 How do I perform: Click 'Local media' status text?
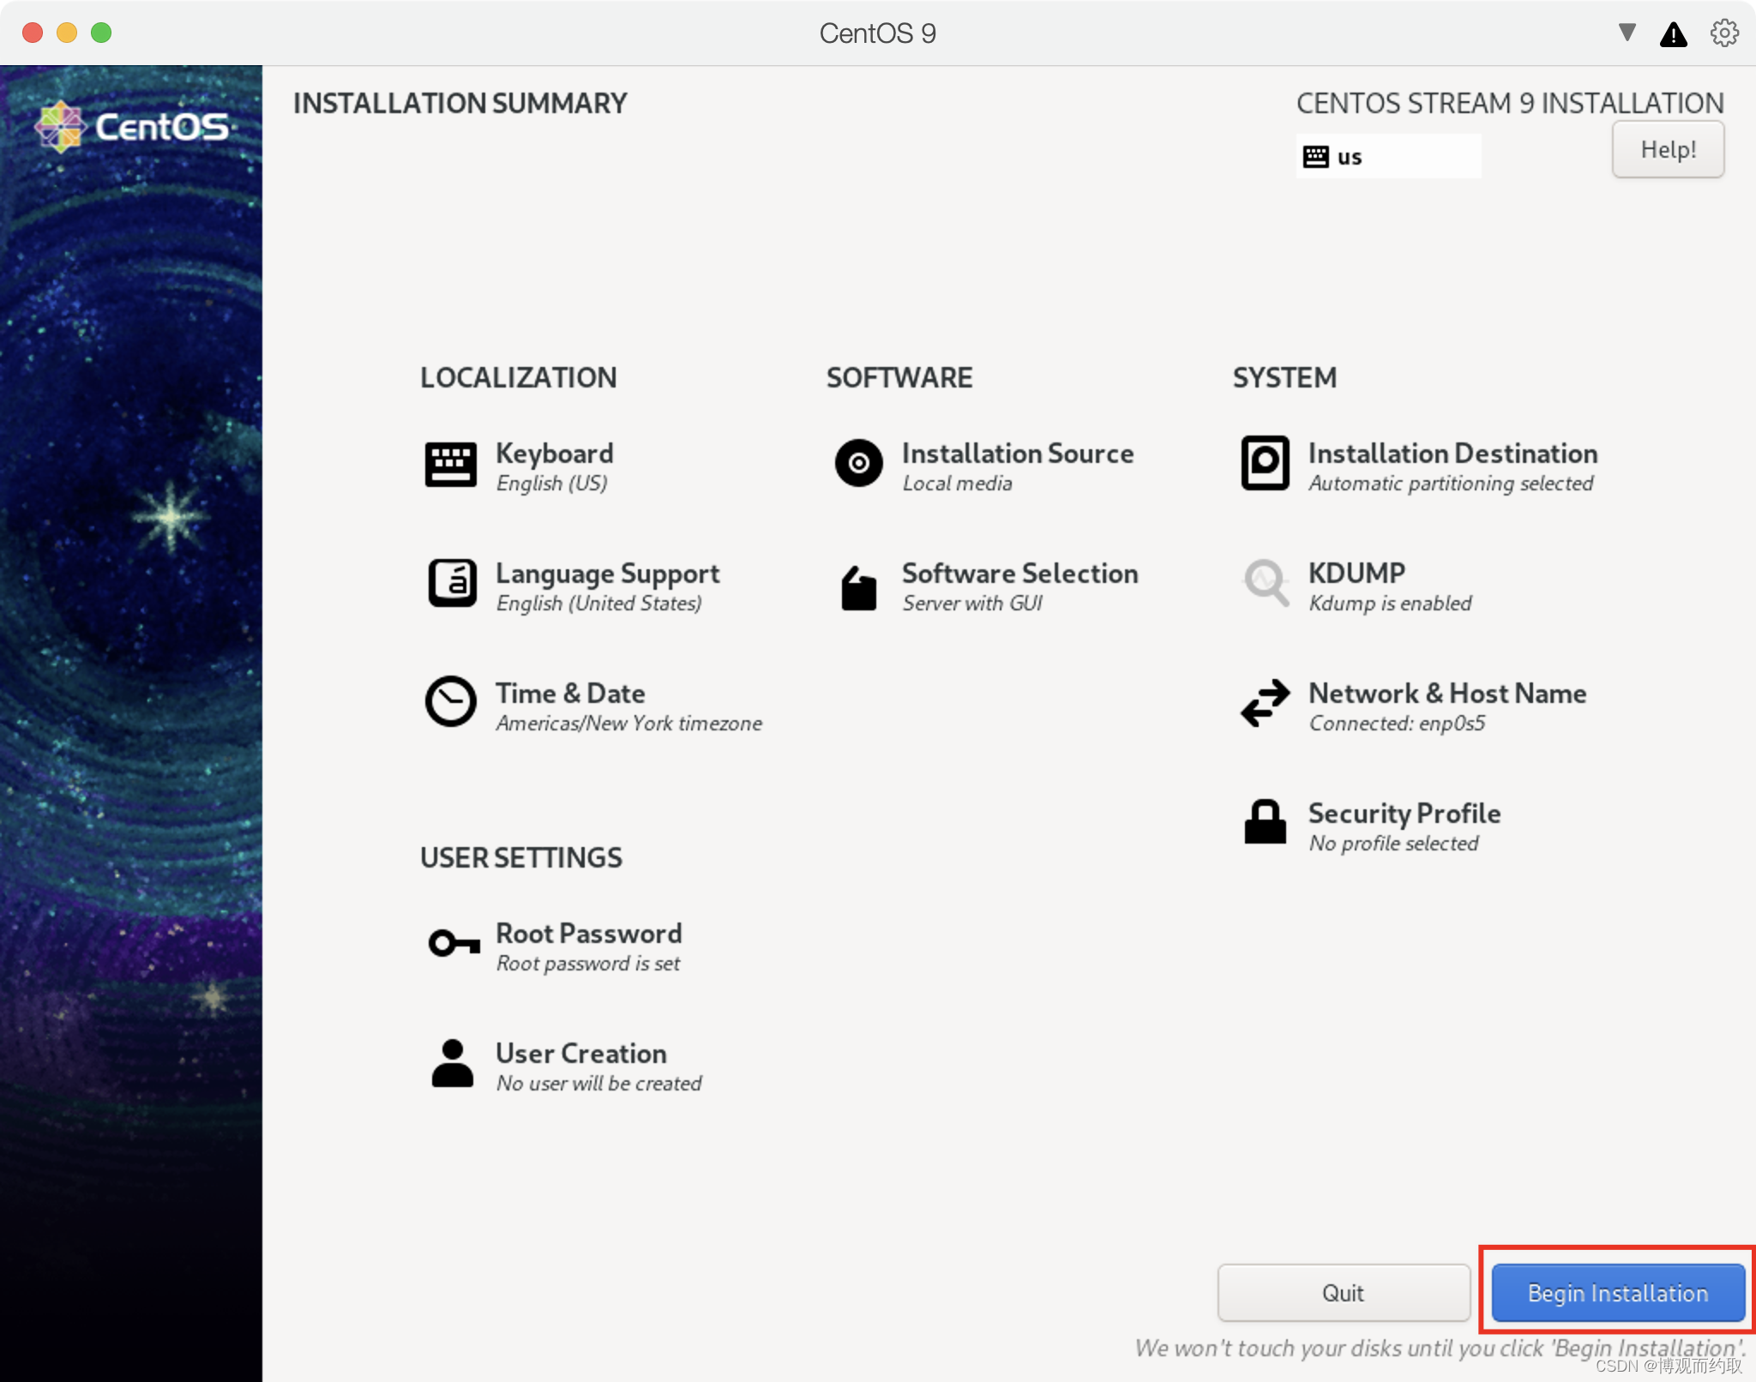[957, 484]
